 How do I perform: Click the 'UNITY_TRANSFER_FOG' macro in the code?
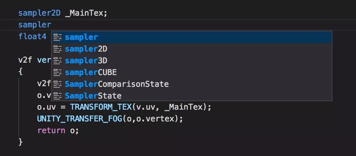[x=79, y=119]
